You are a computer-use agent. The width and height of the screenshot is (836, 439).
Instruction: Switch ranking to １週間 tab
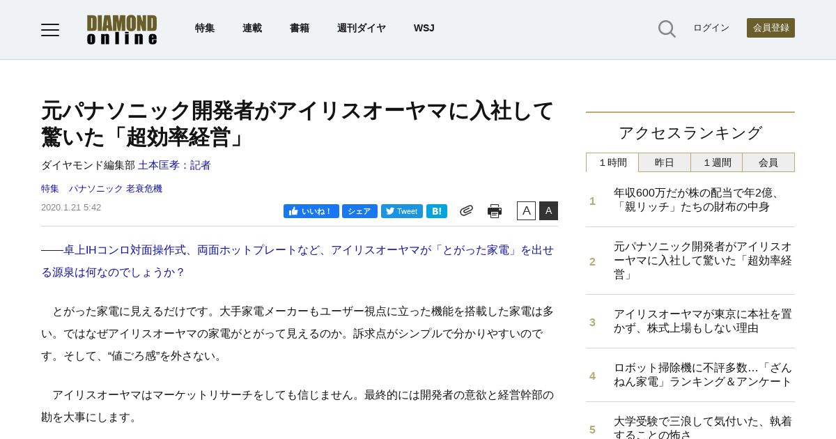717,162
